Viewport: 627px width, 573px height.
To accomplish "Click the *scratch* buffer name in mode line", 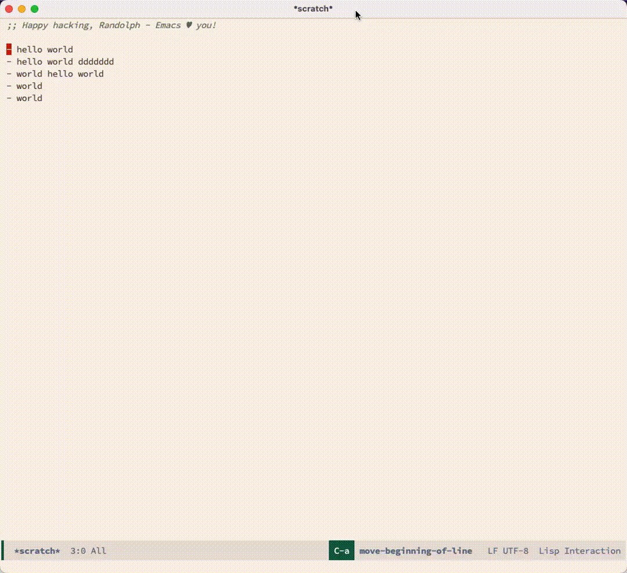I will (37, 550).
